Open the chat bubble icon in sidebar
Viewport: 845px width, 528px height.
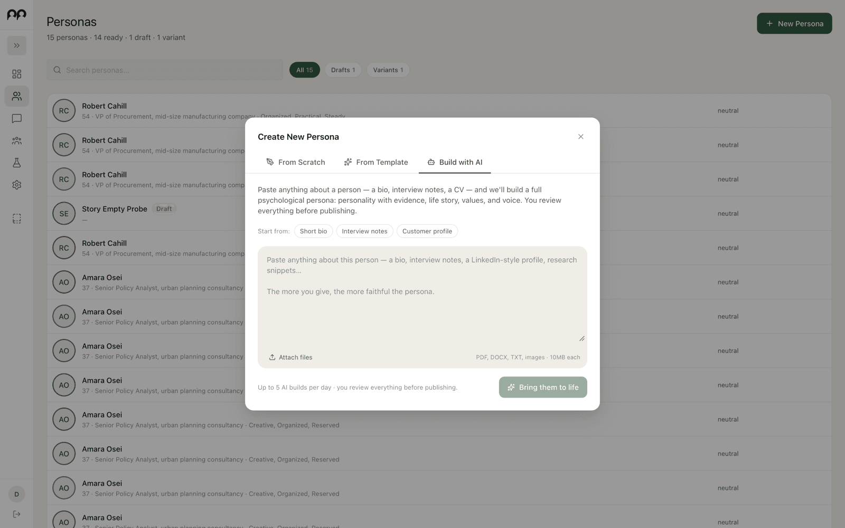(x=16, y=118)
